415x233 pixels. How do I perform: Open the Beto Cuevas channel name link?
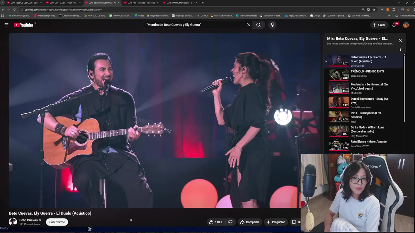click(x=29, y=220)
